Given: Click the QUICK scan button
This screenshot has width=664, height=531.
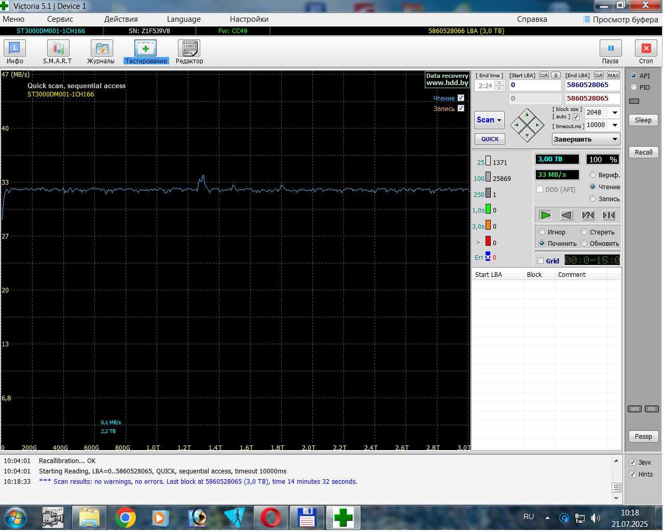Looking at the screenshot, I should point(490,139).
